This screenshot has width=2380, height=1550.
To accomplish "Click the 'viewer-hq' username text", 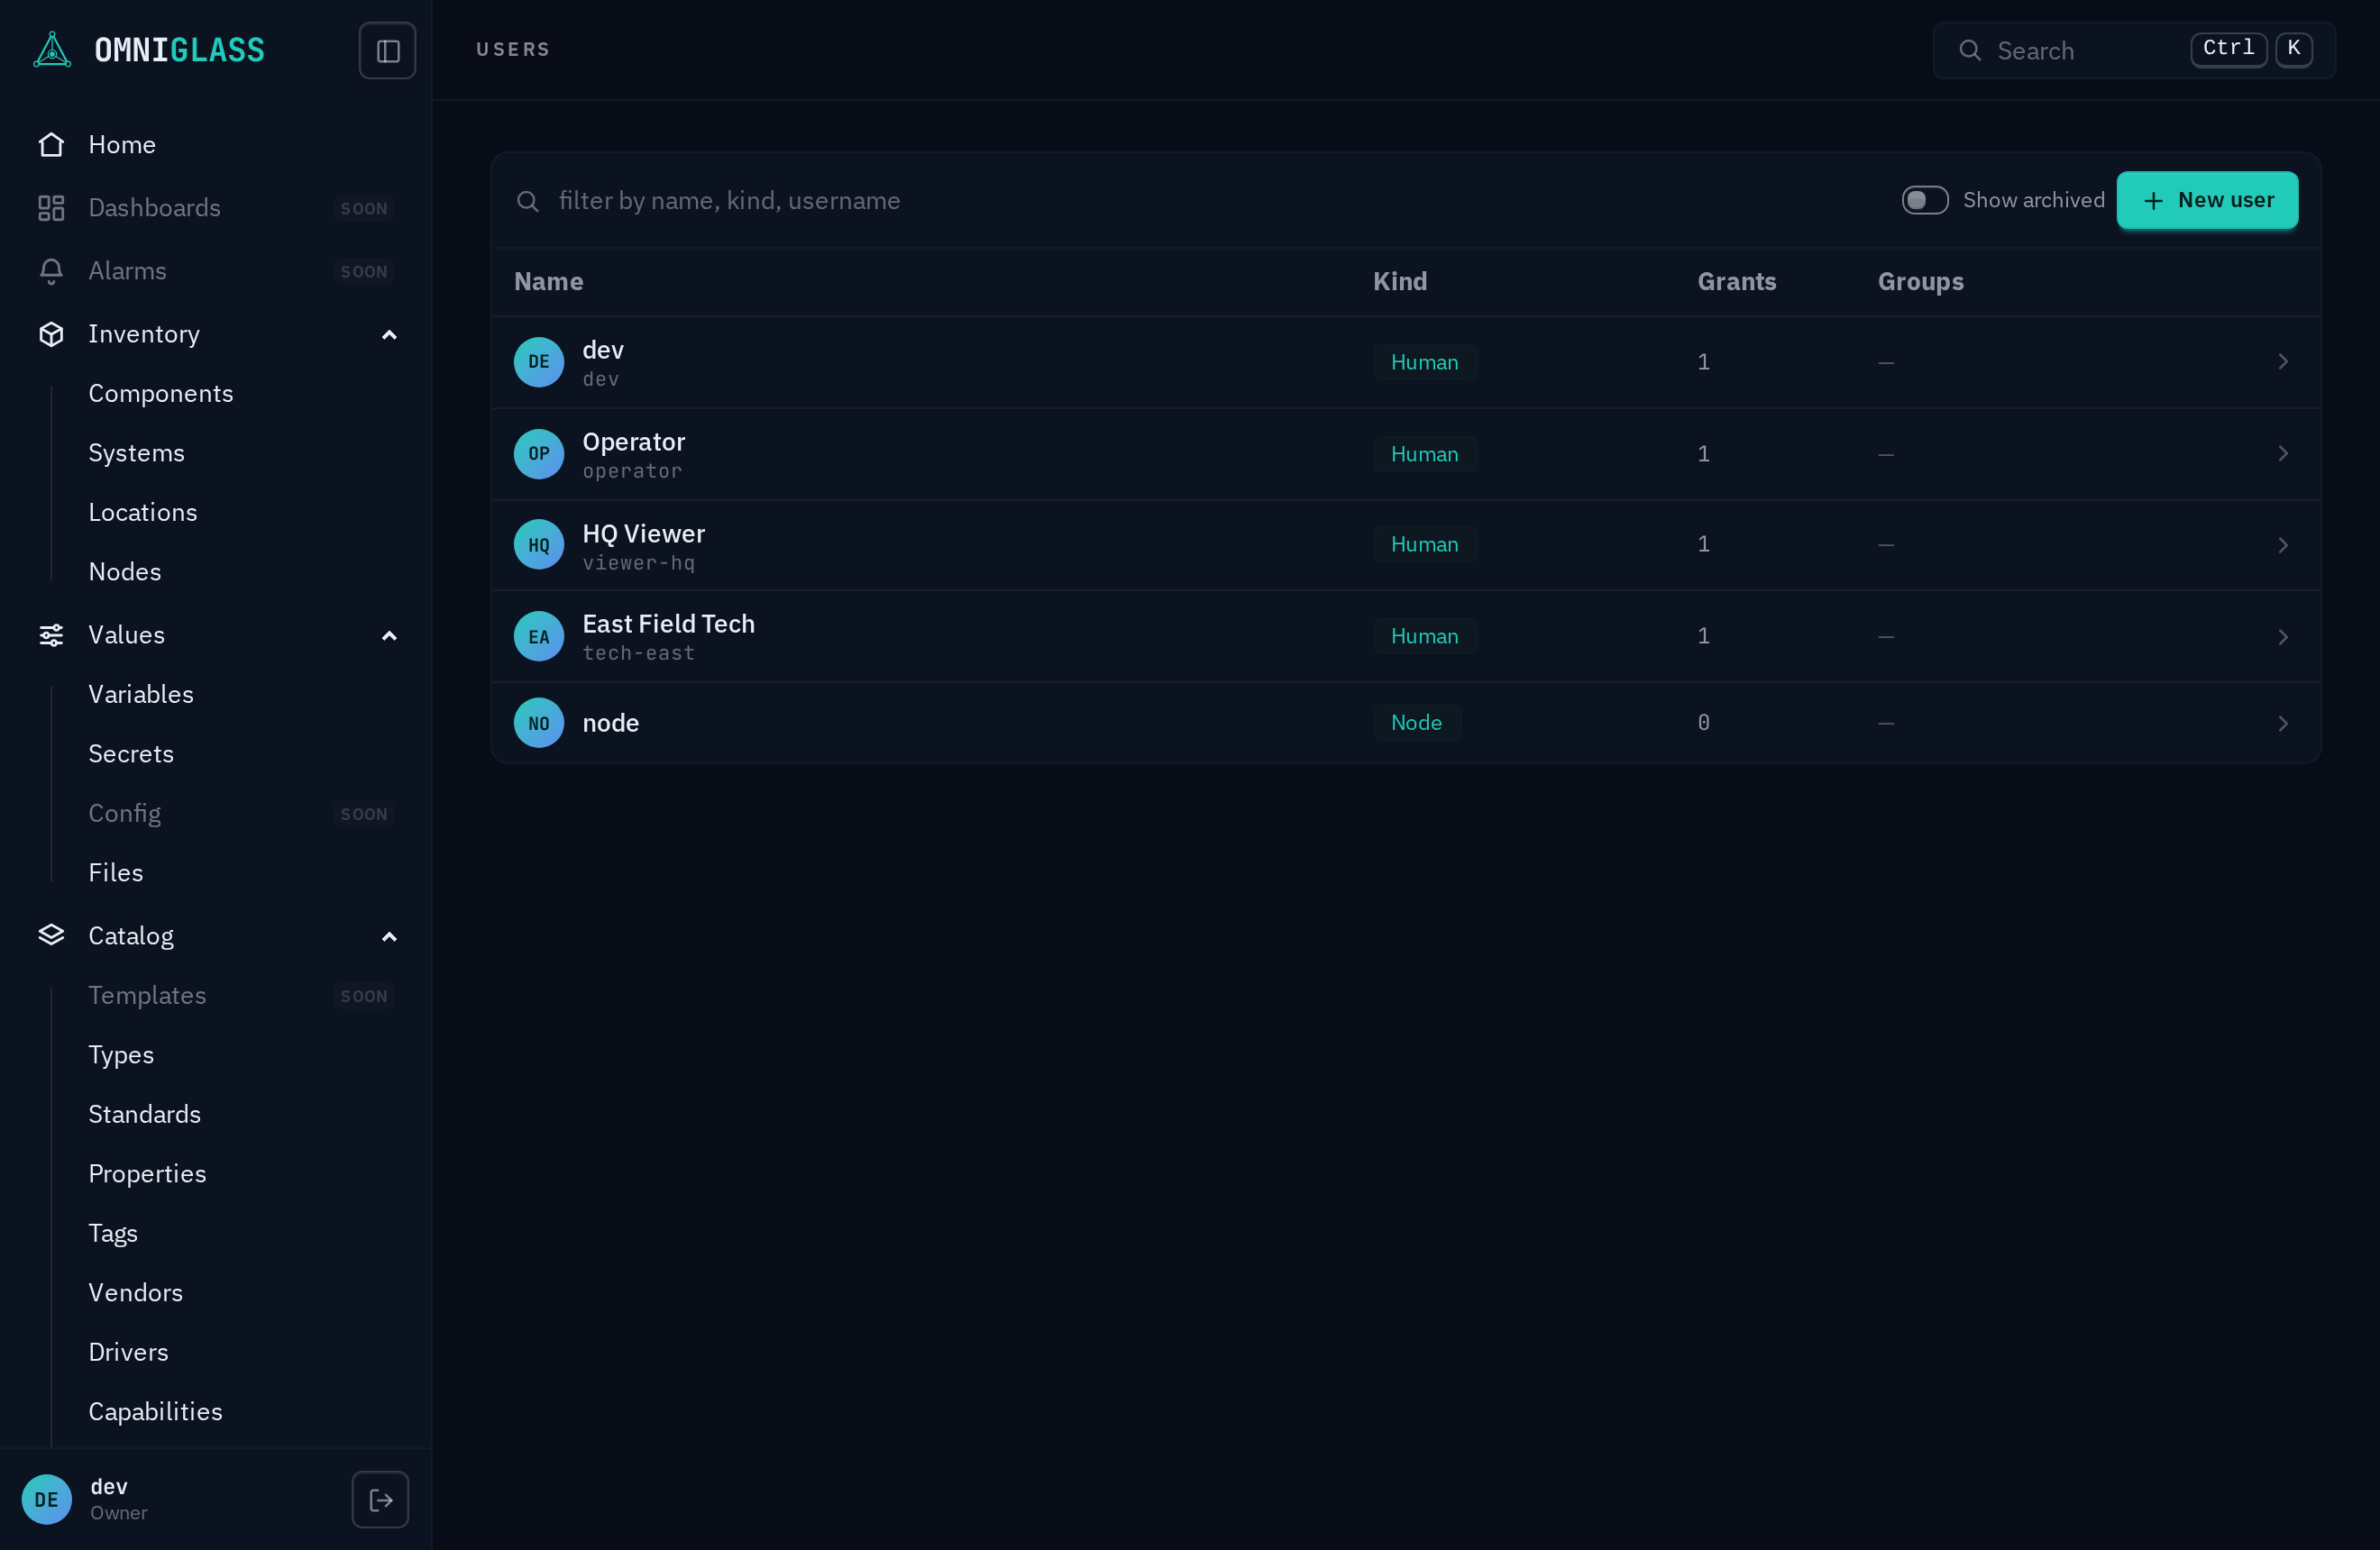I will point(639,562).
